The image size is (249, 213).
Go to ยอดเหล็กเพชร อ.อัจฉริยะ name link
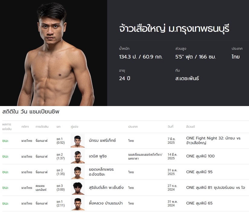click(x=101, y=172)
